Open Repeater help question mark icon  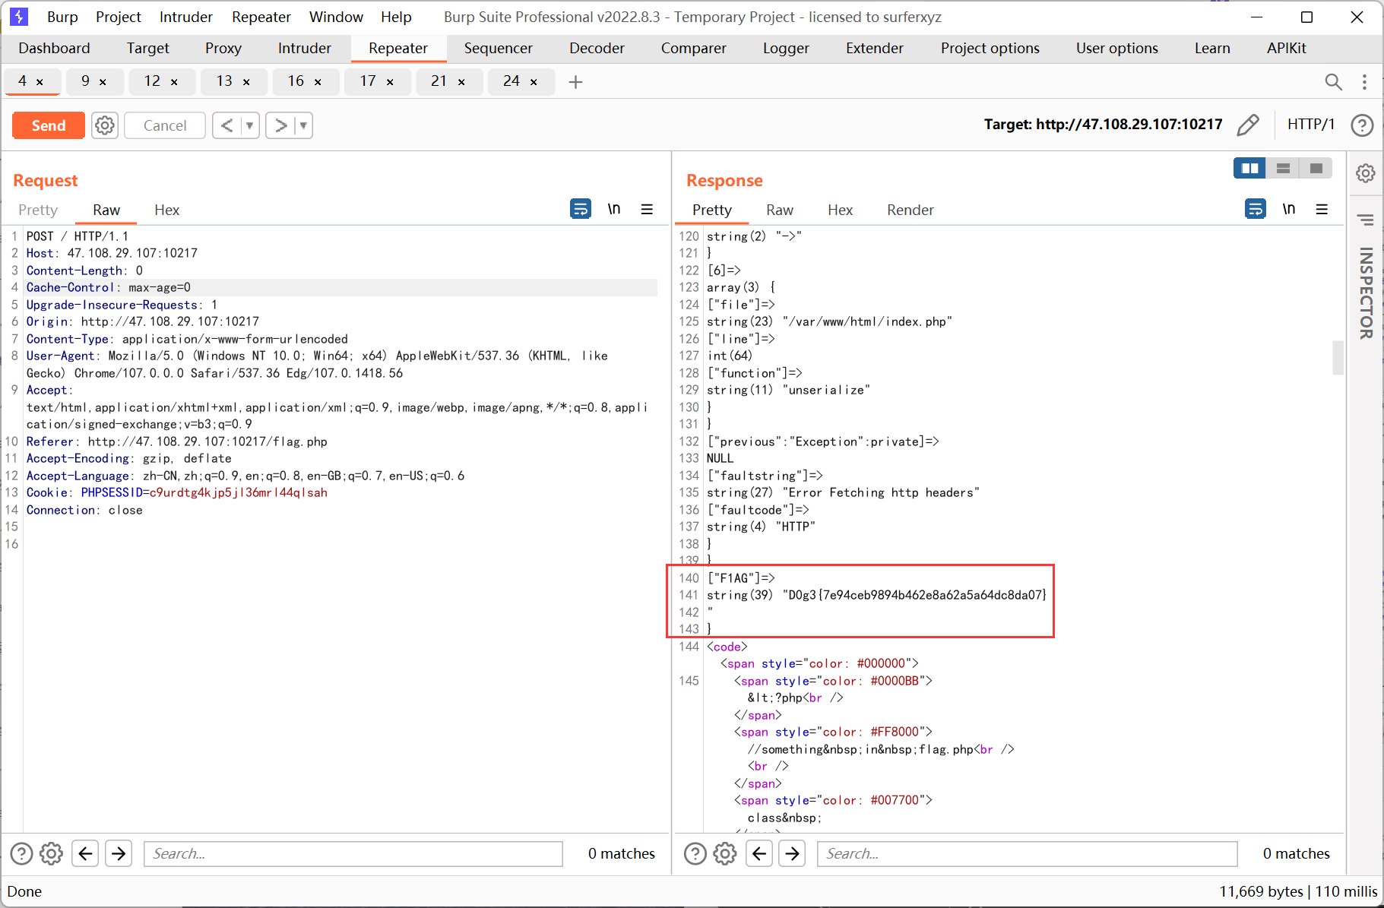point(1362,125)
